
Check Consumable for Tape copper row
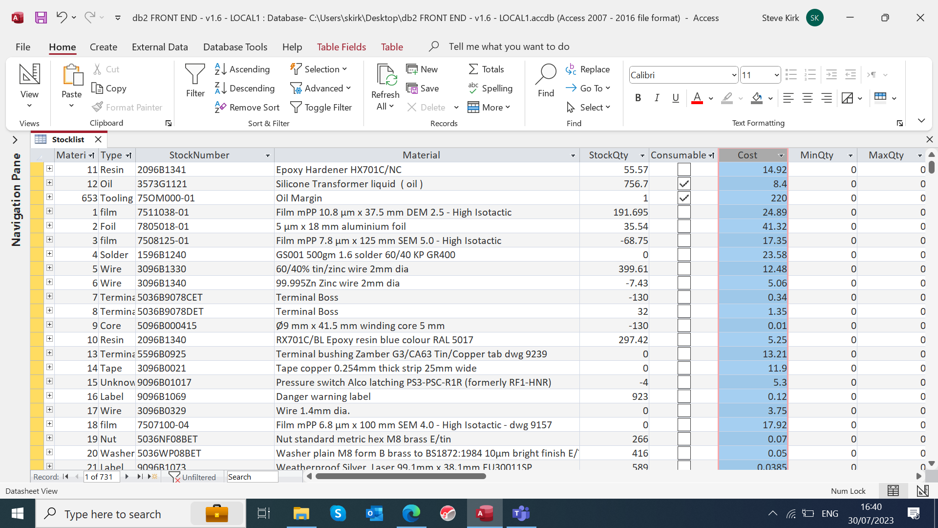pyautogui.click(x=684, y=368)
